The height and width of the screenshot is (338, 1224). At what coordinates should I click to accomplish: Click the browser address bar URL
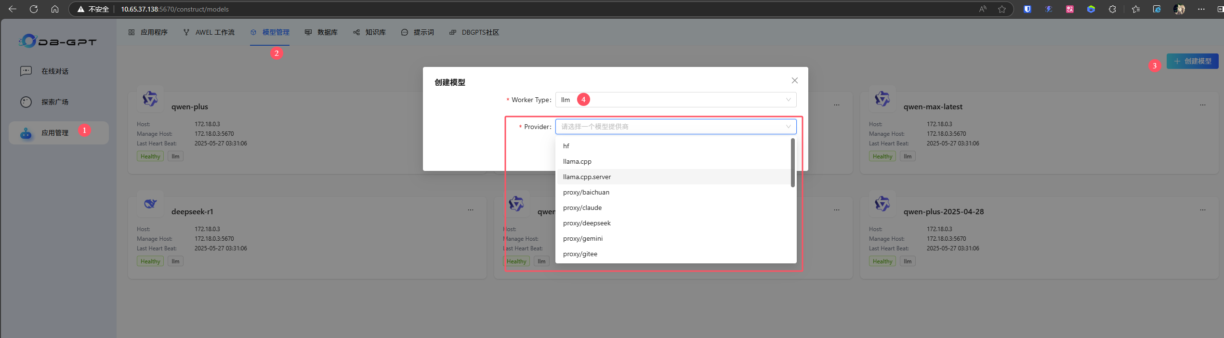pyautogui.click(x=175, y=9)
